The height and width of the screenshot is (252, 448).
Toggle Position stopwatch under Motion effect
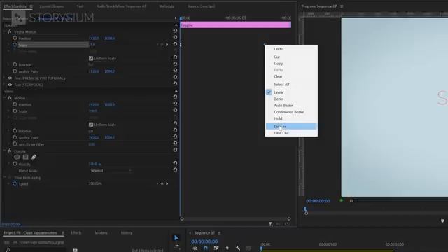pyautogui.click(x=15, y=104)
